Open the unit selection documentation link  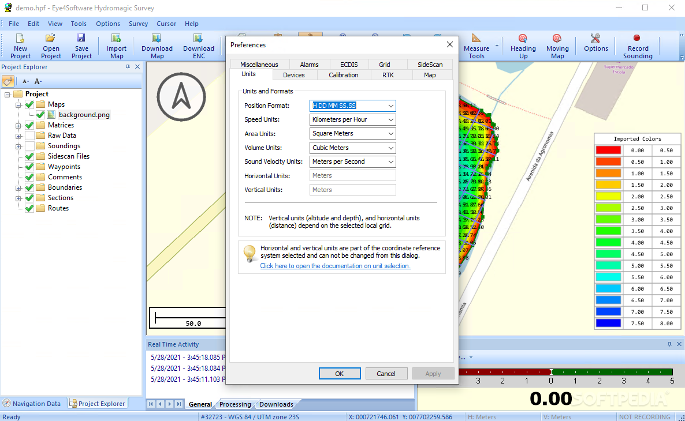pos(335,266)
